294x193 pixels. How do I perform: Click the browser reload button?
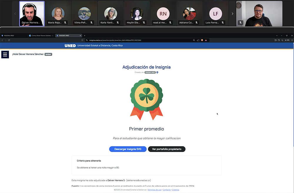9,40
